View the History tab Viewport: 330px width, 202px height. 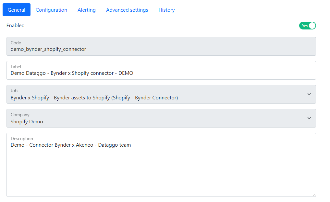point(166,10)
